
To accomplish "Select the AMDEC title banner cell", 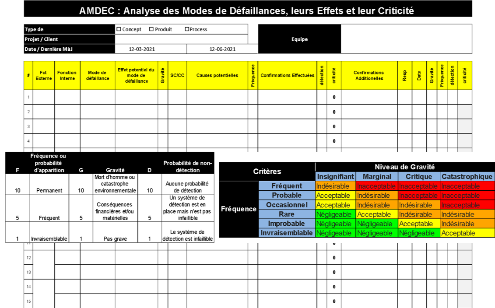I will click(248, 9).
